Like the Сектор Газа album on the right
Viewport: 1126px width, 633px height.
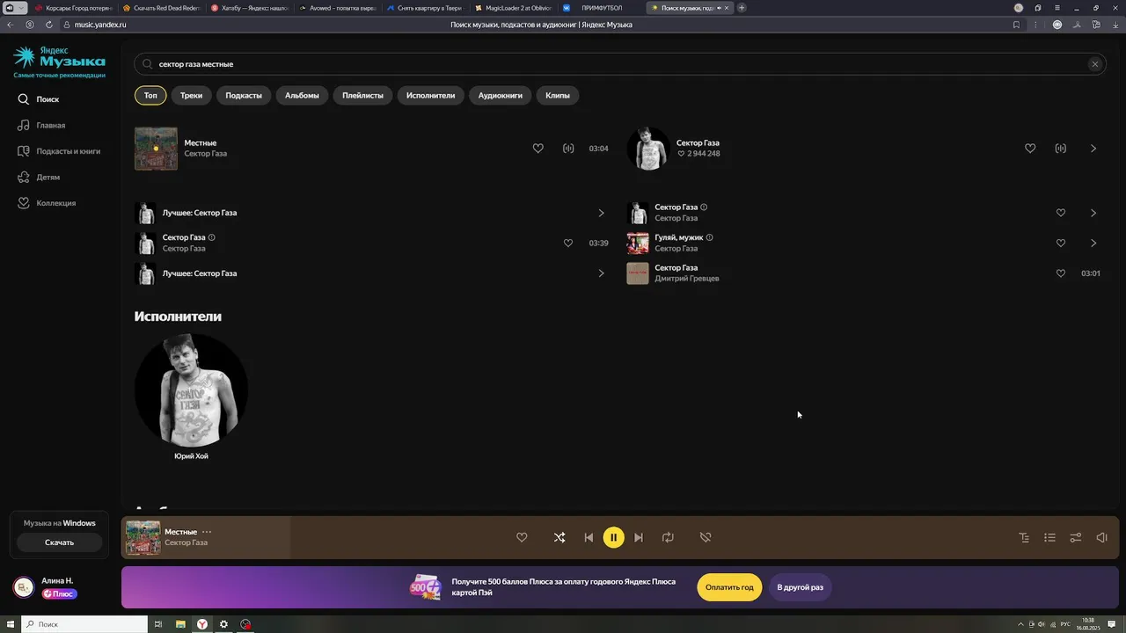coord(1060,213)
